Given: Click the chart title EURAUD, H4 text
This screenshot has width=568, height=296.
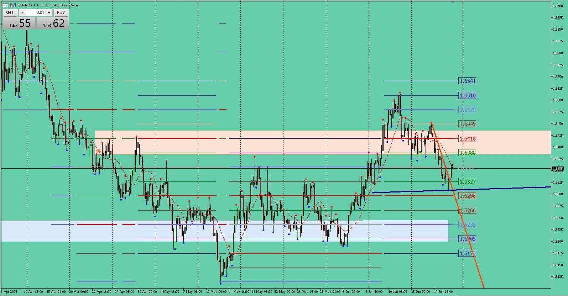Looking at the screenshot, I should (x=28, y=5).
